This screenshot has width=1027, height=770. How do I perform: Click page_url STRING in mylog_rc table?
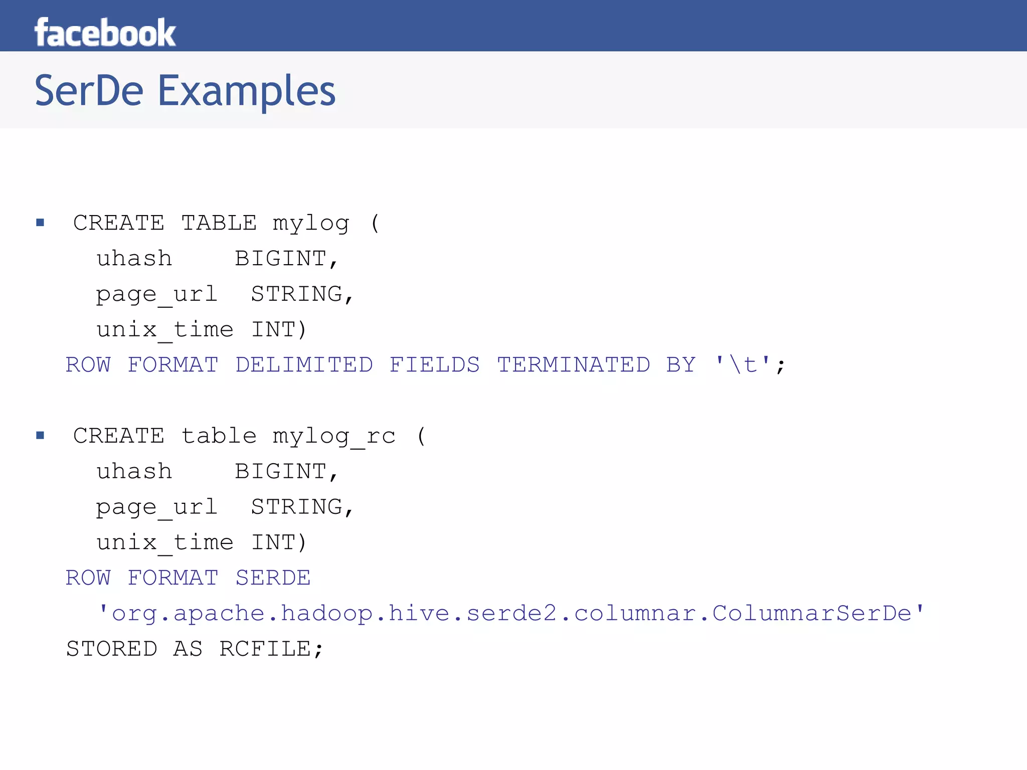click(226, 507)
